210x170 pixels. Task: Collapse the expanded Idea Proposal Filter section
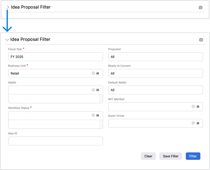tap(7, 40)
